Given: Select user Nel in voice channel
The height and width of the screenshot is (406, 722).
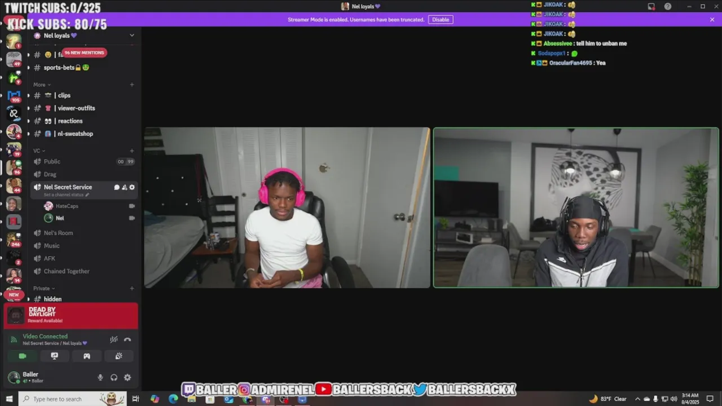Looking at the screenshot, I should click(59, 218).
